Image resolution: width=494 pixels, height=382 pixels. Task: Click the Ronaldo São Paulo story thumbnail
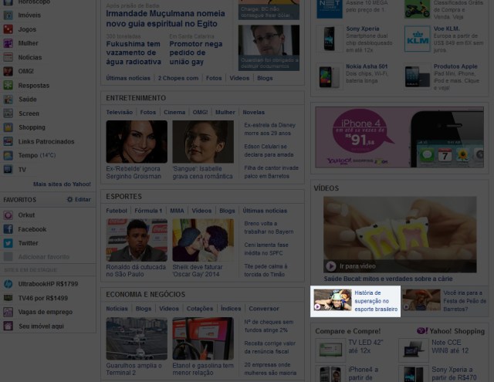tap(137, 240)
